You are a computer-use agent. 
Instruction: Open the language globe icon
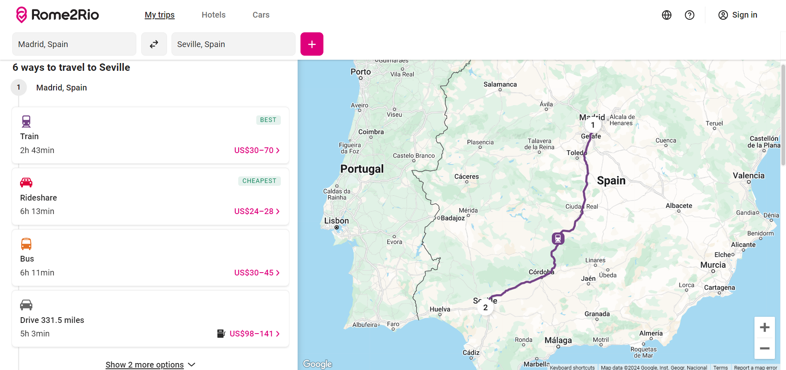coord(666,15)
